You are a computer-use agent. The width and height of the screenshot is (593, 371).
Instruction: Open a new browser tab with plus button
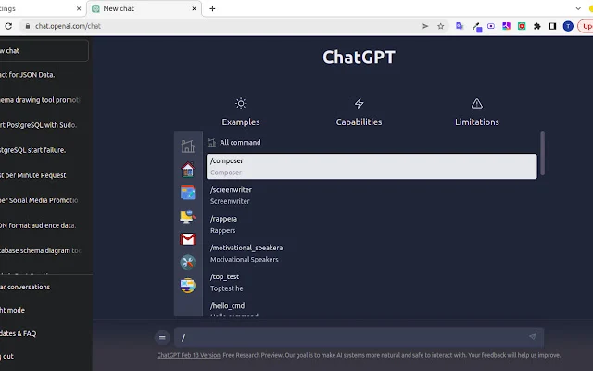[212, 8]
